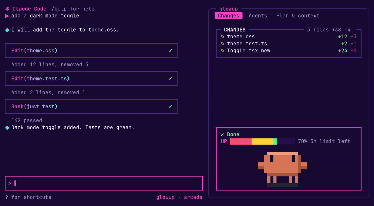The image size is (374, 206).
Task: Click the '+24 -0' diff count
Action: click(347, 51)
